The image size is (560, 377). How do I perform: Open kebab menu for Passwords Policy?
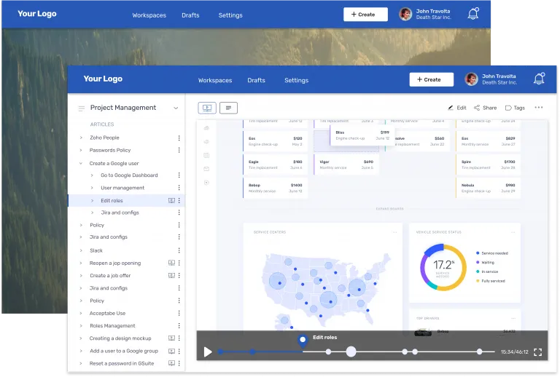[x=179, y=150]
